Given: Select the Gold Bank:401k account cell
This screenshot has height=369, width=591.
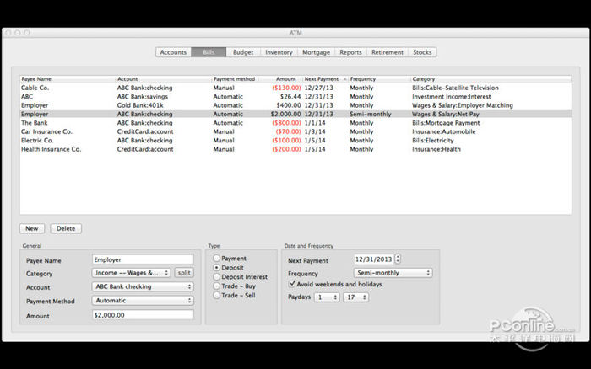Looking at the screenshot, I should point(140,105).
